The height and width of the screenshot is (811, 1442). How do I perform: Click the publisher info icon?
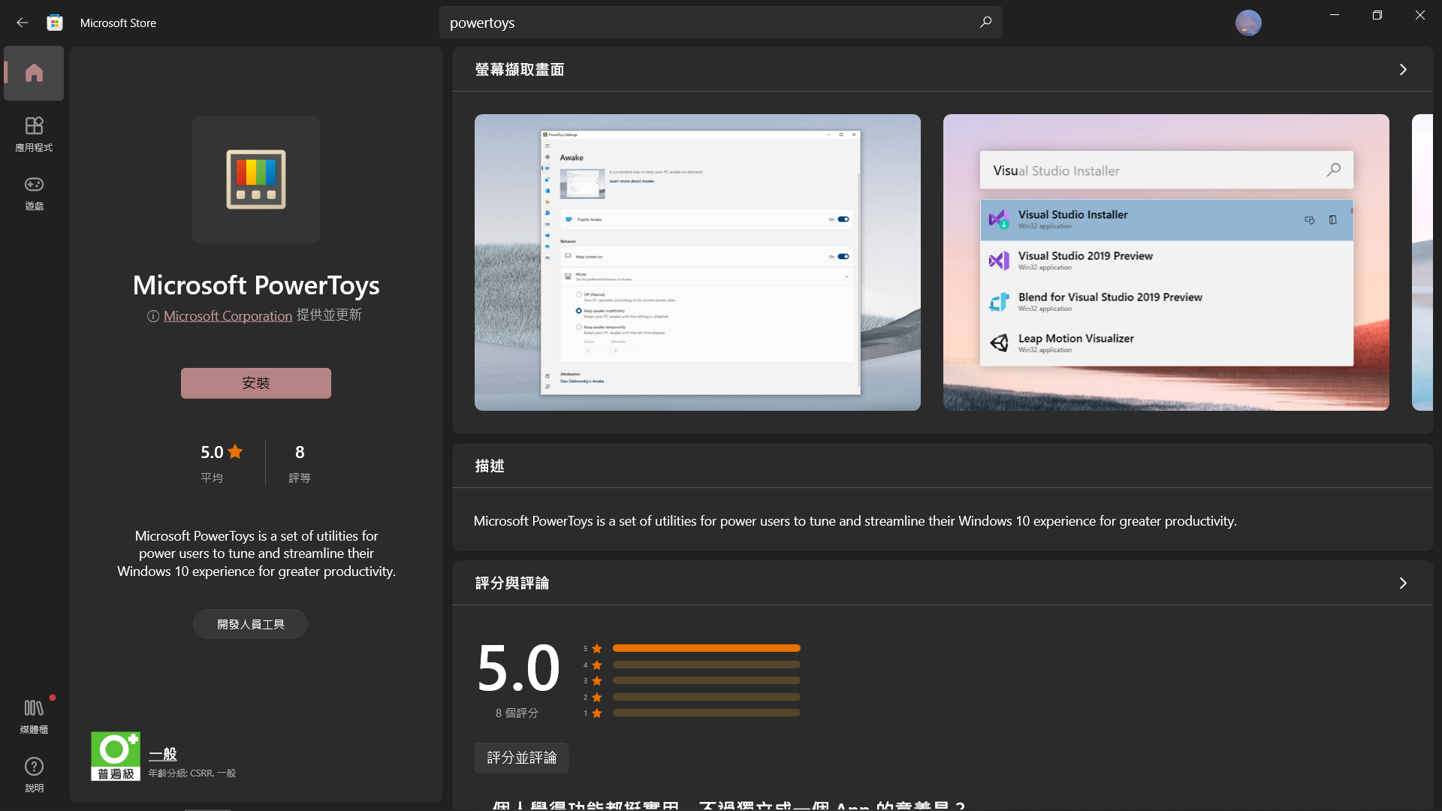click(x=153, y=316)
